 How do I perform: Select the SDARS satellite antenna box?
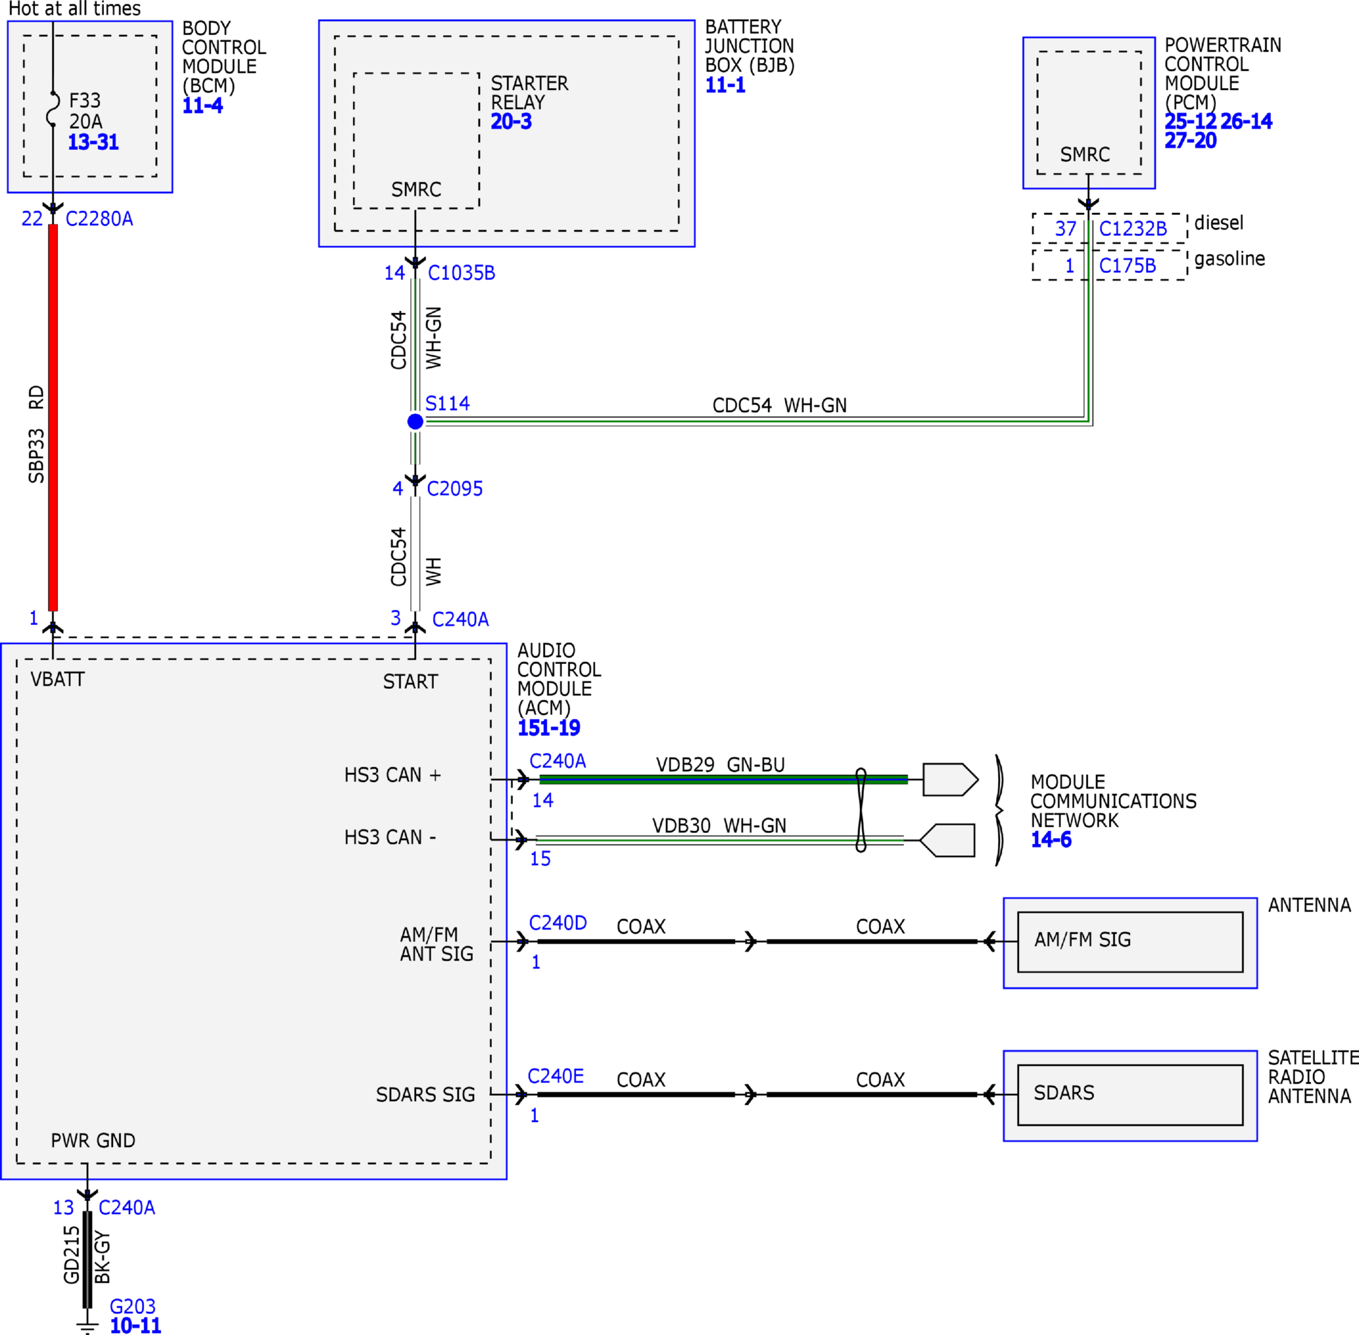pyautogui.click(x=1129, y=1095)
